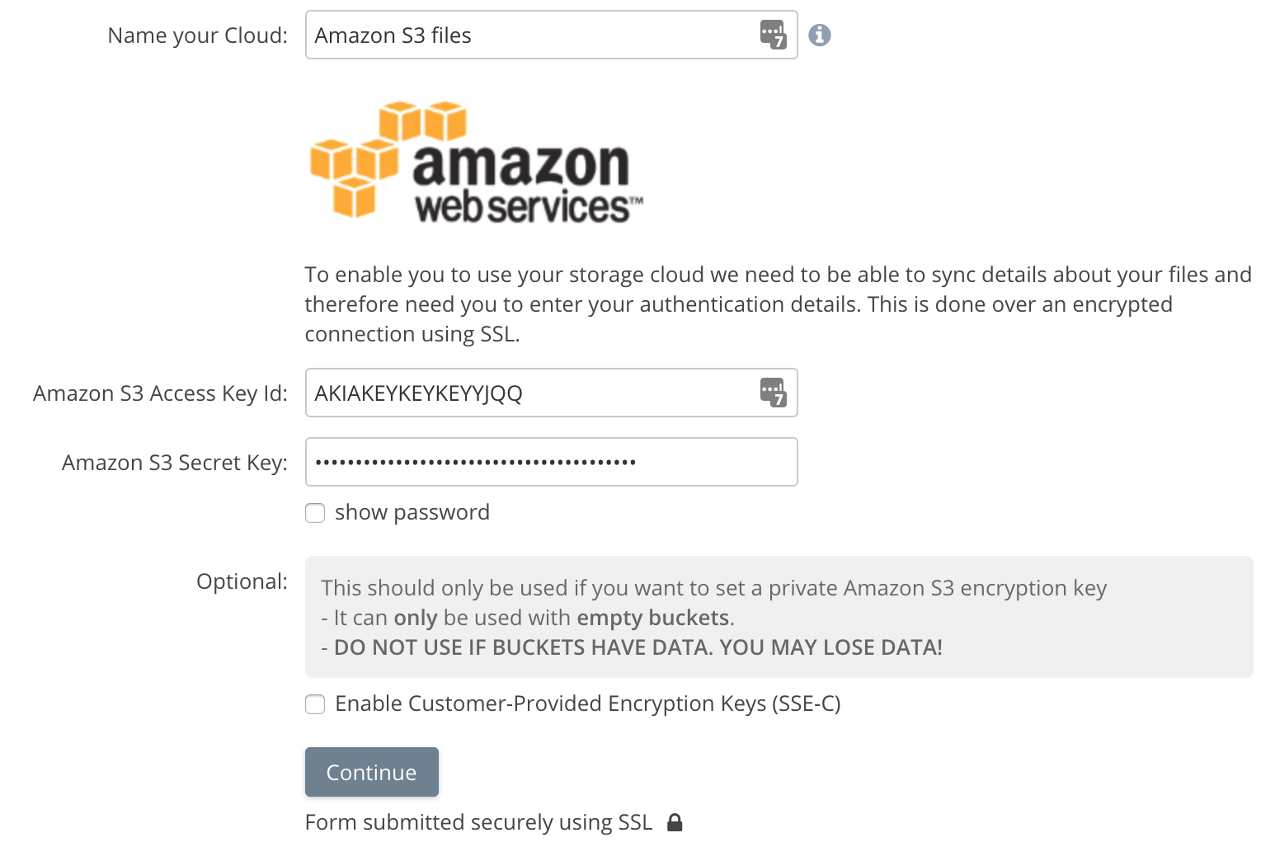Screen dimensions: 1275x861
Task: Click the "Amazon S3 Secret Key:" label
Action: click(x=174, y=463)
